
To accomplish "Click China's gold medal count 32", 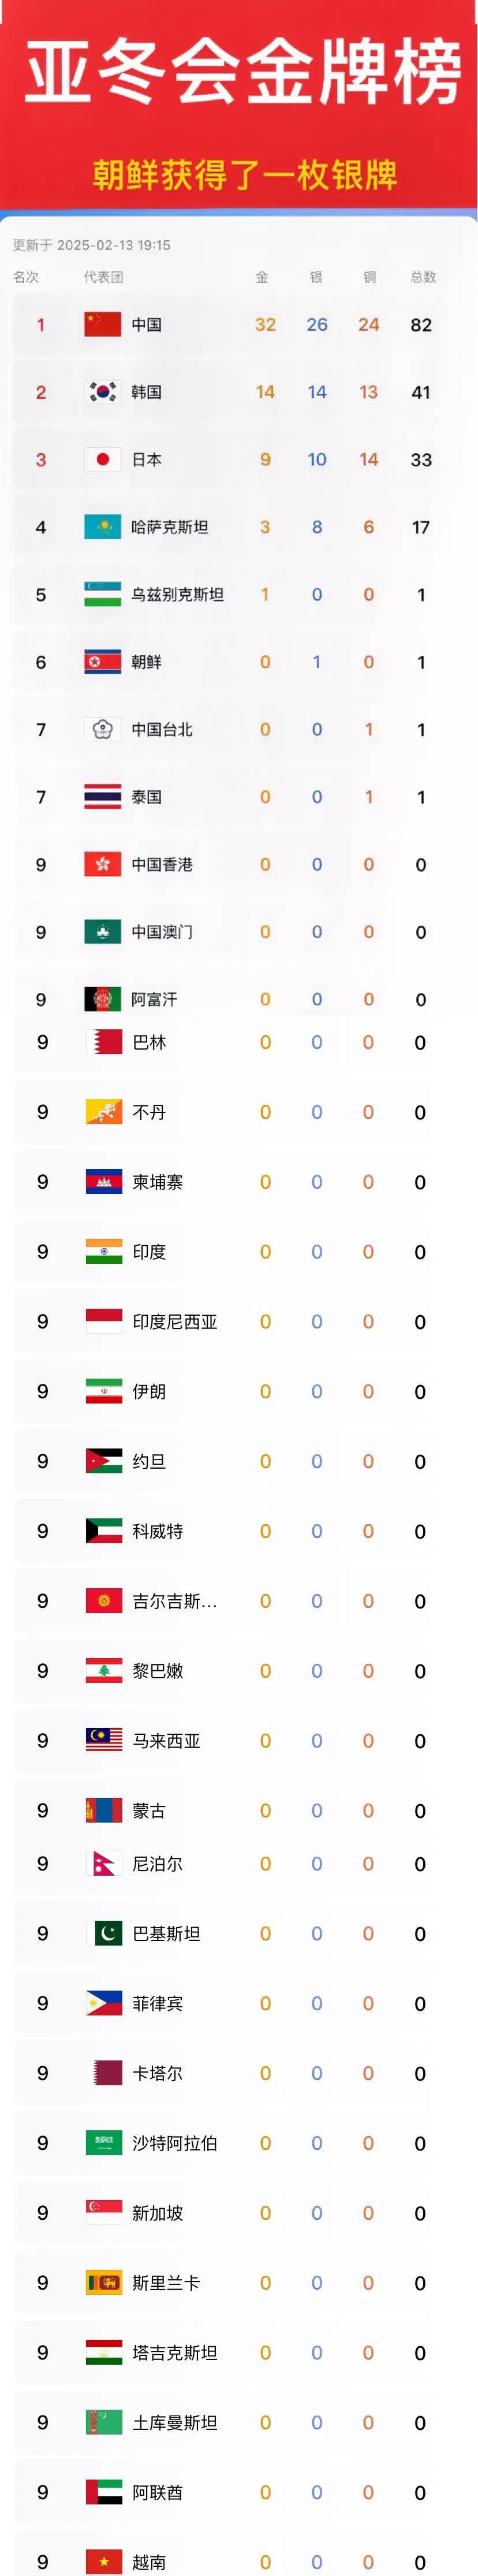I will point(265,324).
